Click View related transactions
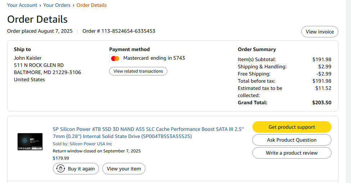351x183 pixels. (x=138, y=71)
